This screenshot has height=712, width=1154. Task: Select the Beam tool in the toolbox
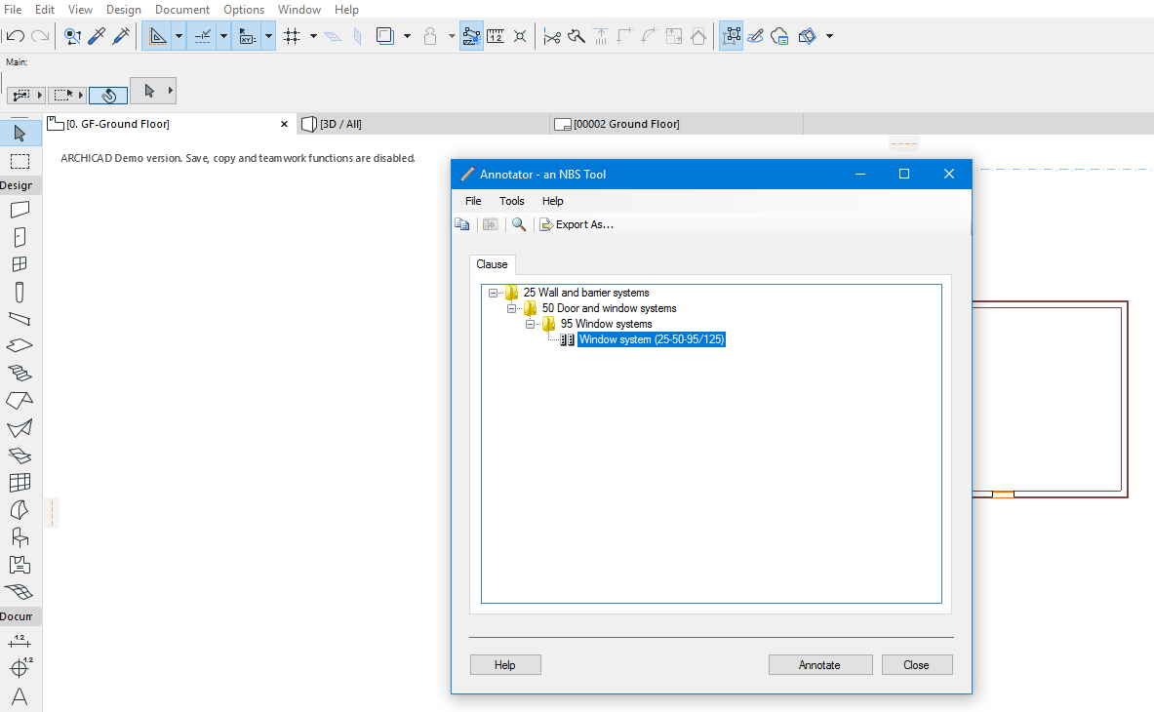pyautogui.click(x=20, y=319)
